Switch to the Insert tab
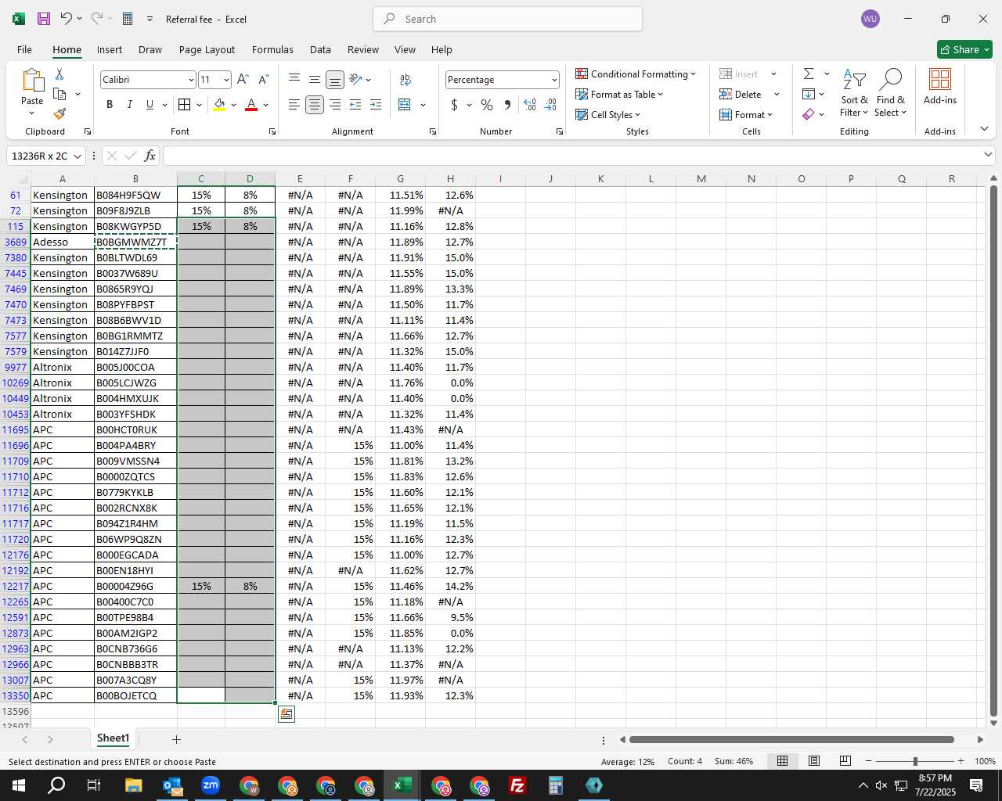This screenshot has height=801, width=1002. pos(110,49)
